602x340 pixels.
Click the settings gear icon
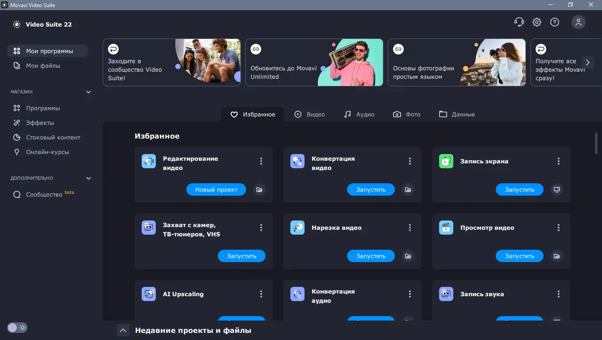536,22
